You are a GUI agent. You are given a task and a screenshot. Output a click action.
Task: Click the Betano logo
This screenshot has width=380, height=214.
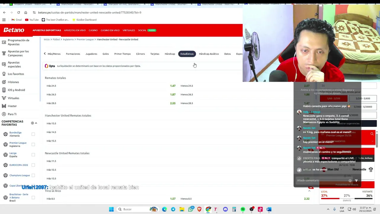coord(14,30)
